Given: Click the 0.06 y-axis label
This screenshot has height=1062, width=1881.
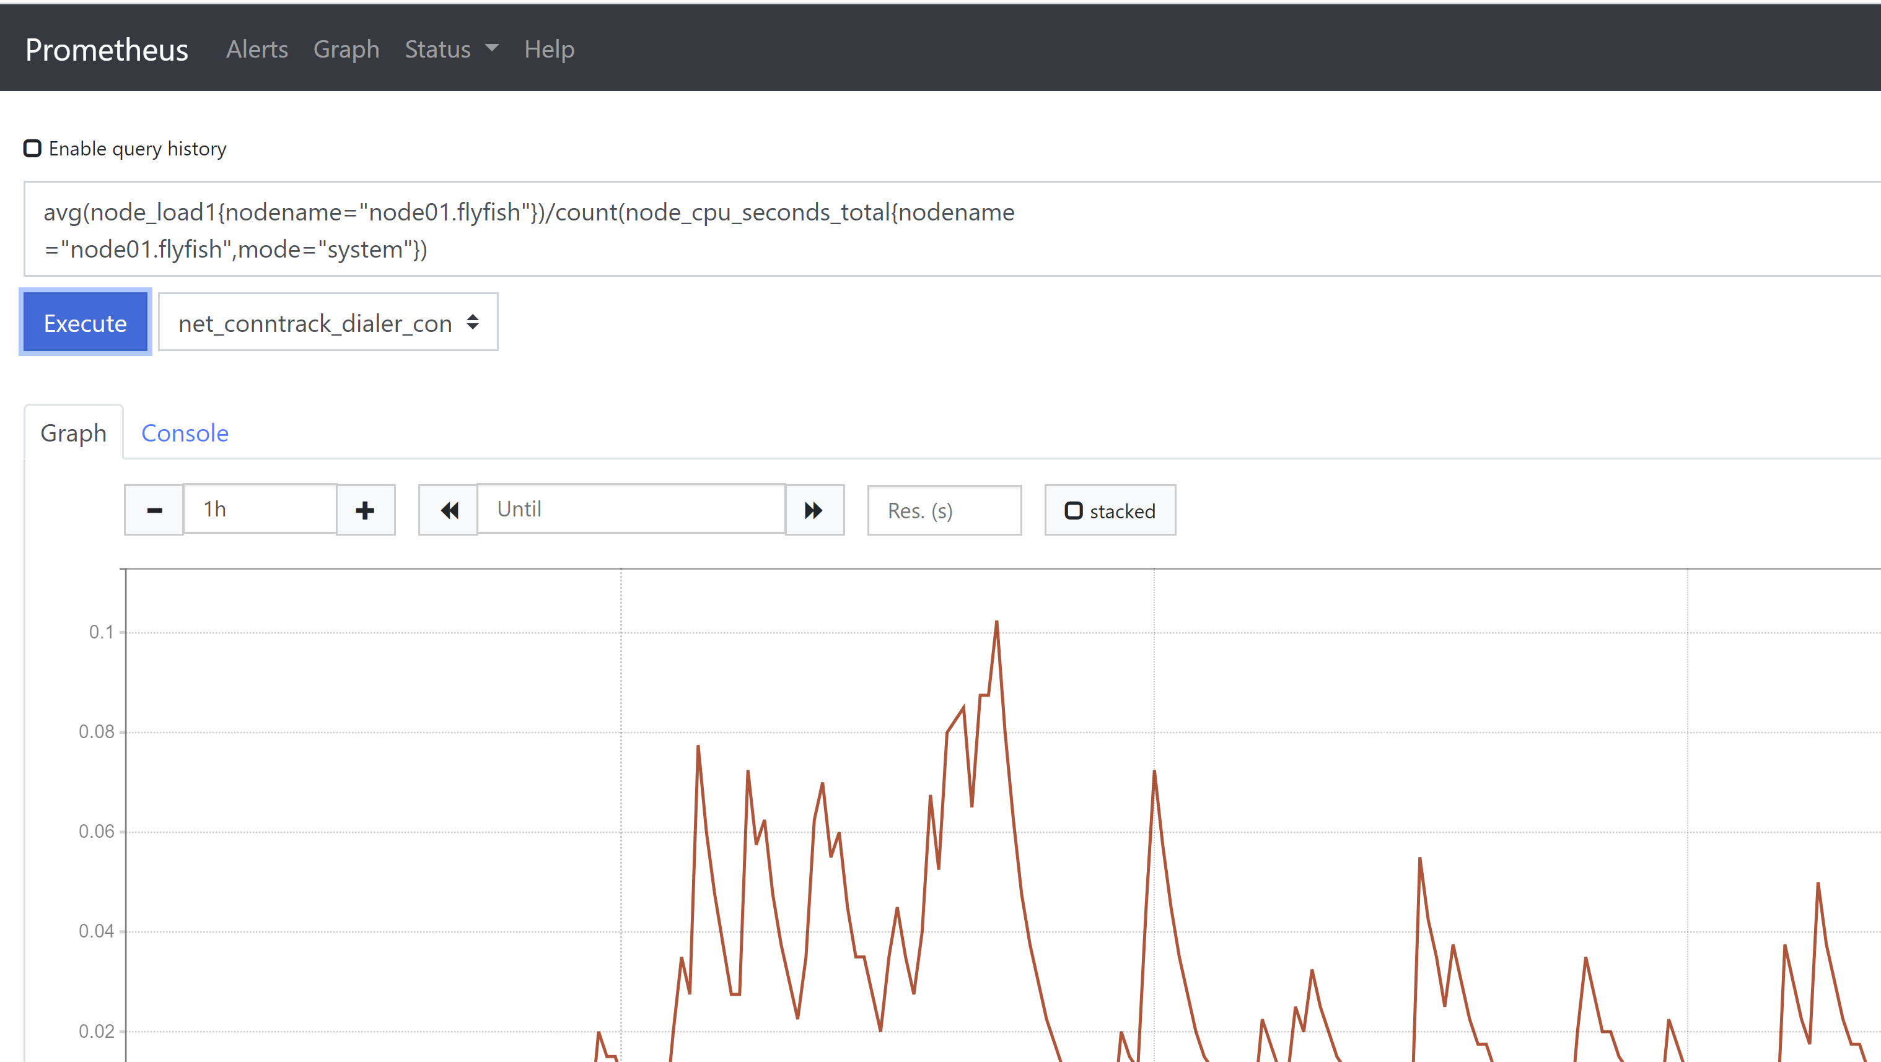Looking at the screenshot, I should pos(97,832).
